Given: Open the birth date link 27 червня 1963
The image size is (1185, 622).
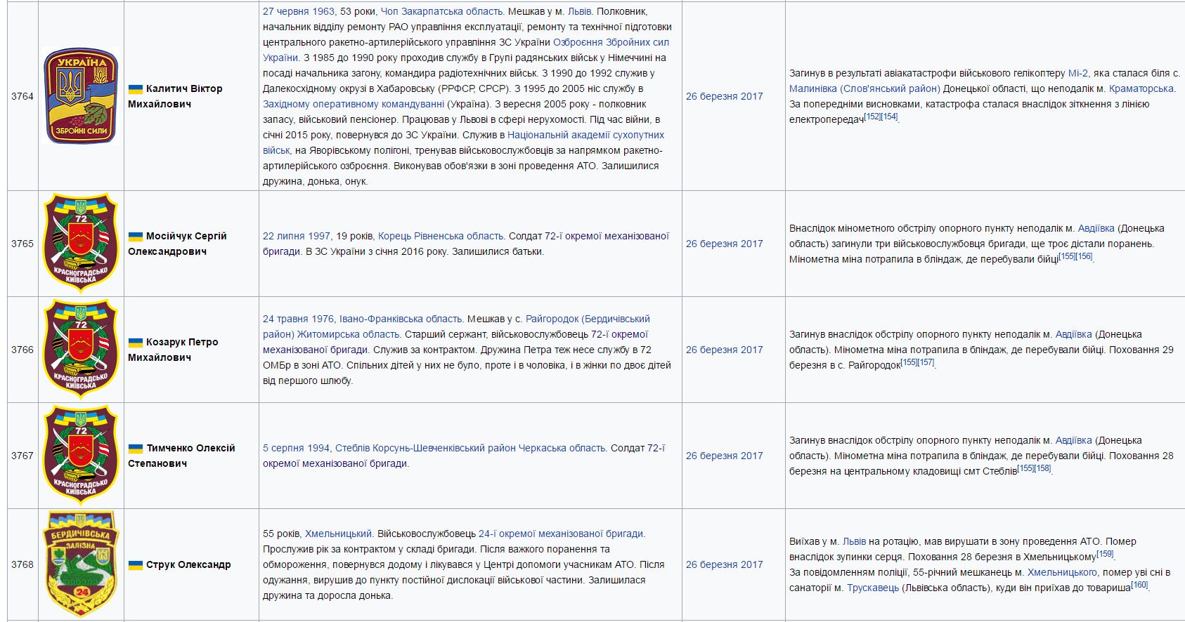Looking at the screenshot, I should point(299,11).
